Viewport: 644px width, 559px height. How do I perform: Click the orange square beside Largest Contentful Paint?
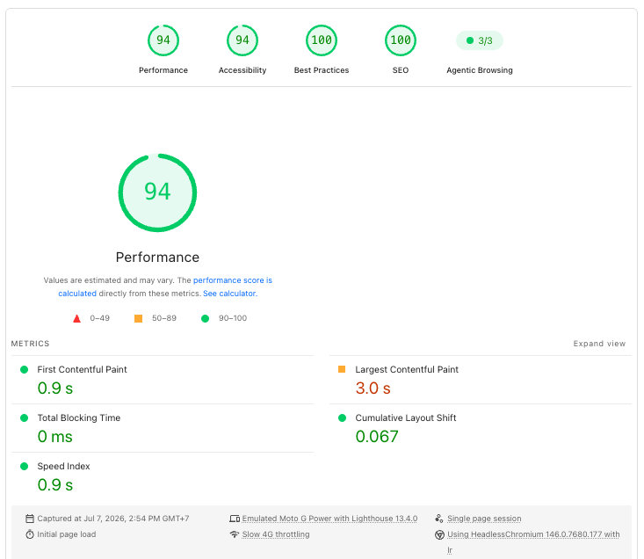(x=342, y=369)
